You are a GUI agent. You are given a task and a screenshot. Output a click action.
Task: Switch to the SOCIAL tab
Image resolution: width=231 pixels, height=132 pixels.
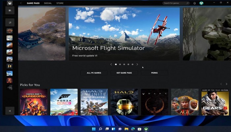click(x=48, y=3)
